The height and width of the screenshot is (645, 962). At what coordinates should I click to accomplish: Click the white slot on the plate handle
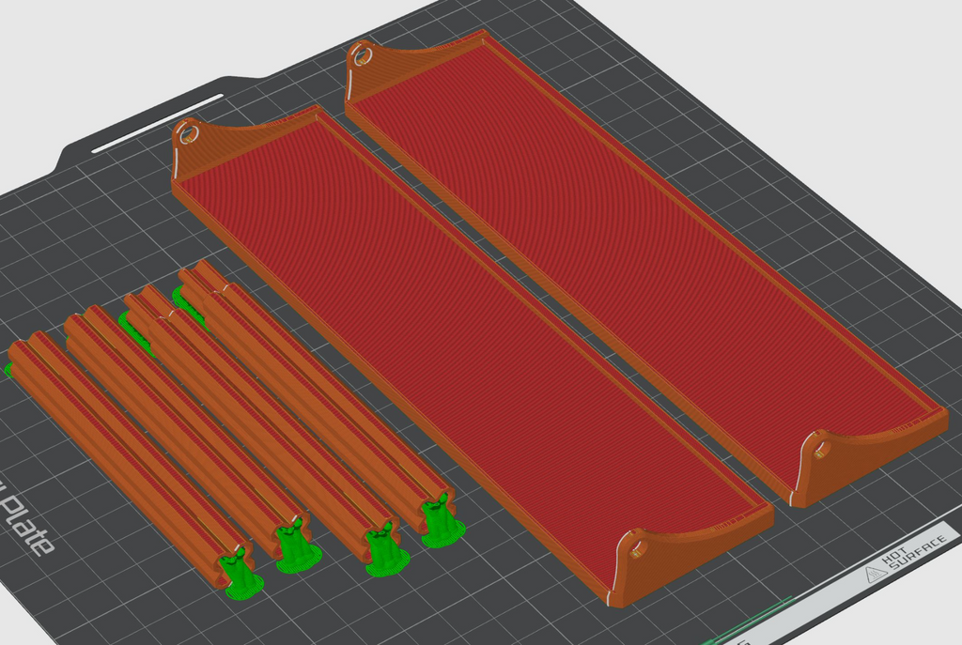158,123
